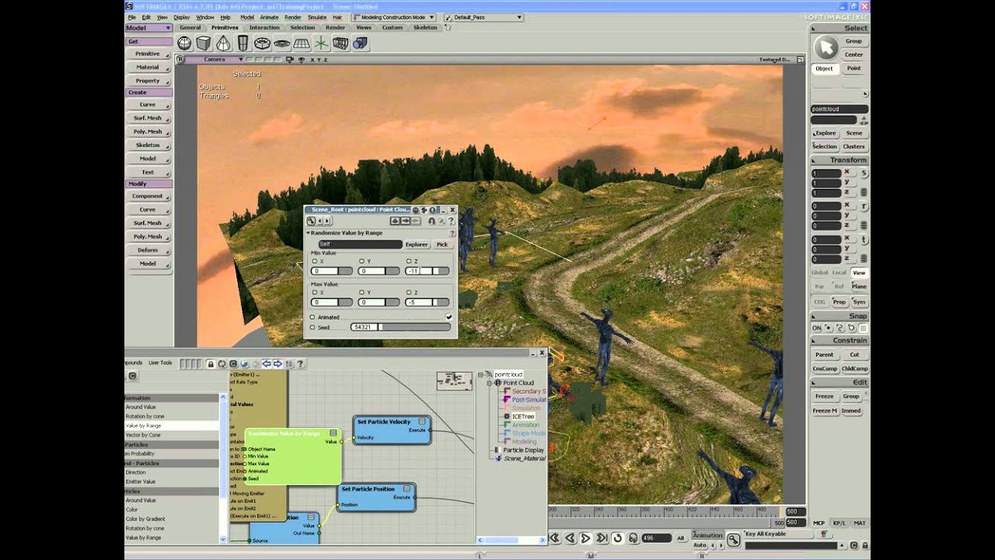Screen dimensions: 995x560
Task: Open ICE Tree help question mark
Action: pyautogui.click(x=300, y=363)
